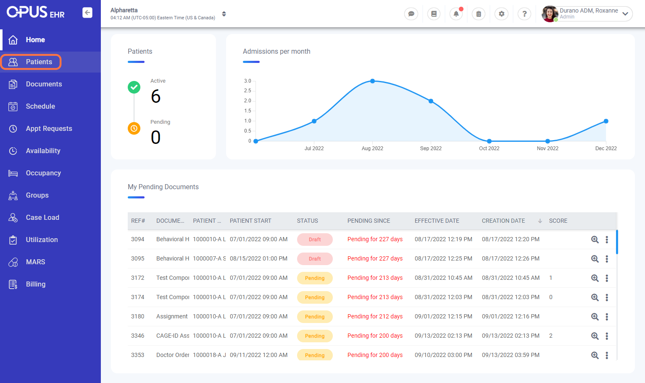Open more options for document 3094
The height and width of the screenshot is (383, 645).
pos(607,240)
